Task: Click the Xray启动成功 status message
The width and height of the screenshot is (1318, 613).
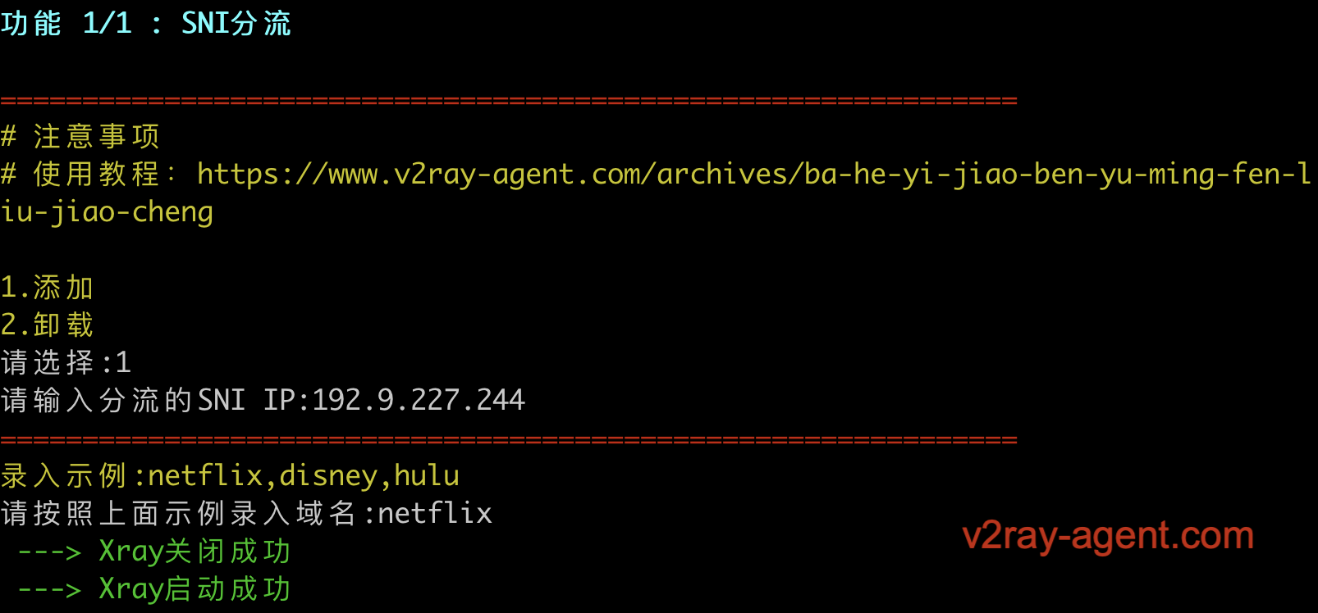Action: 194,589
